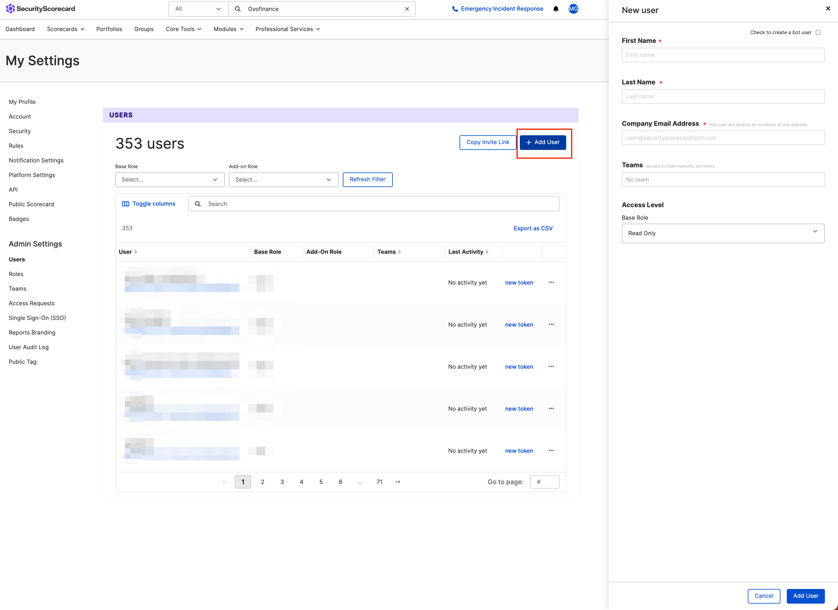Click the Emergency Incident Response phone link
Screen dimensions: 838x610
(x=497, y=9)
